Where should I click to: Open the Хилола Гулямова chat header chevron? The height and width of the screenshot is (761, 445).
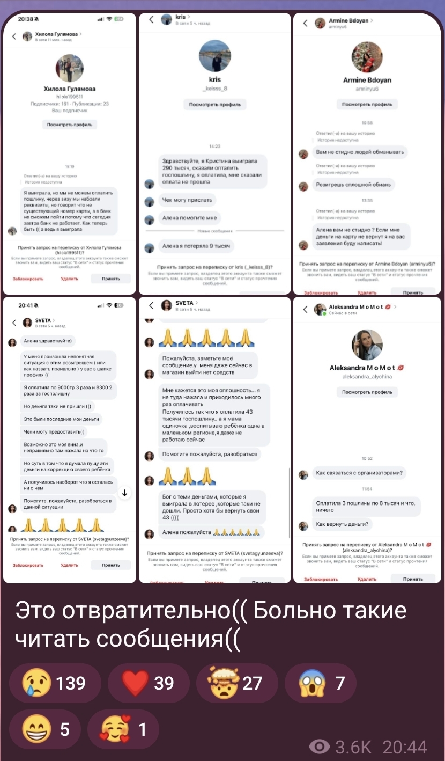tap(81, 34)
